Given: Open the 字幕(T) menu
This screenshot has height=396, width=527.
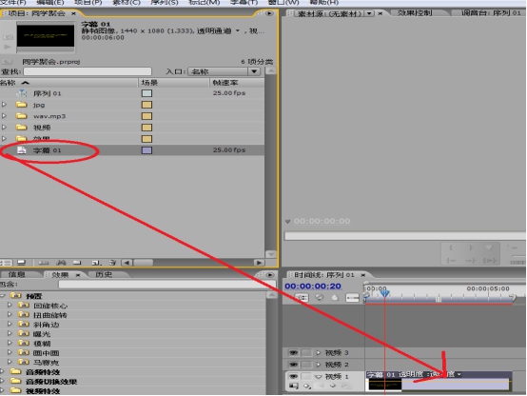Looking at the screenshot, I should click(x=244, y=2).
